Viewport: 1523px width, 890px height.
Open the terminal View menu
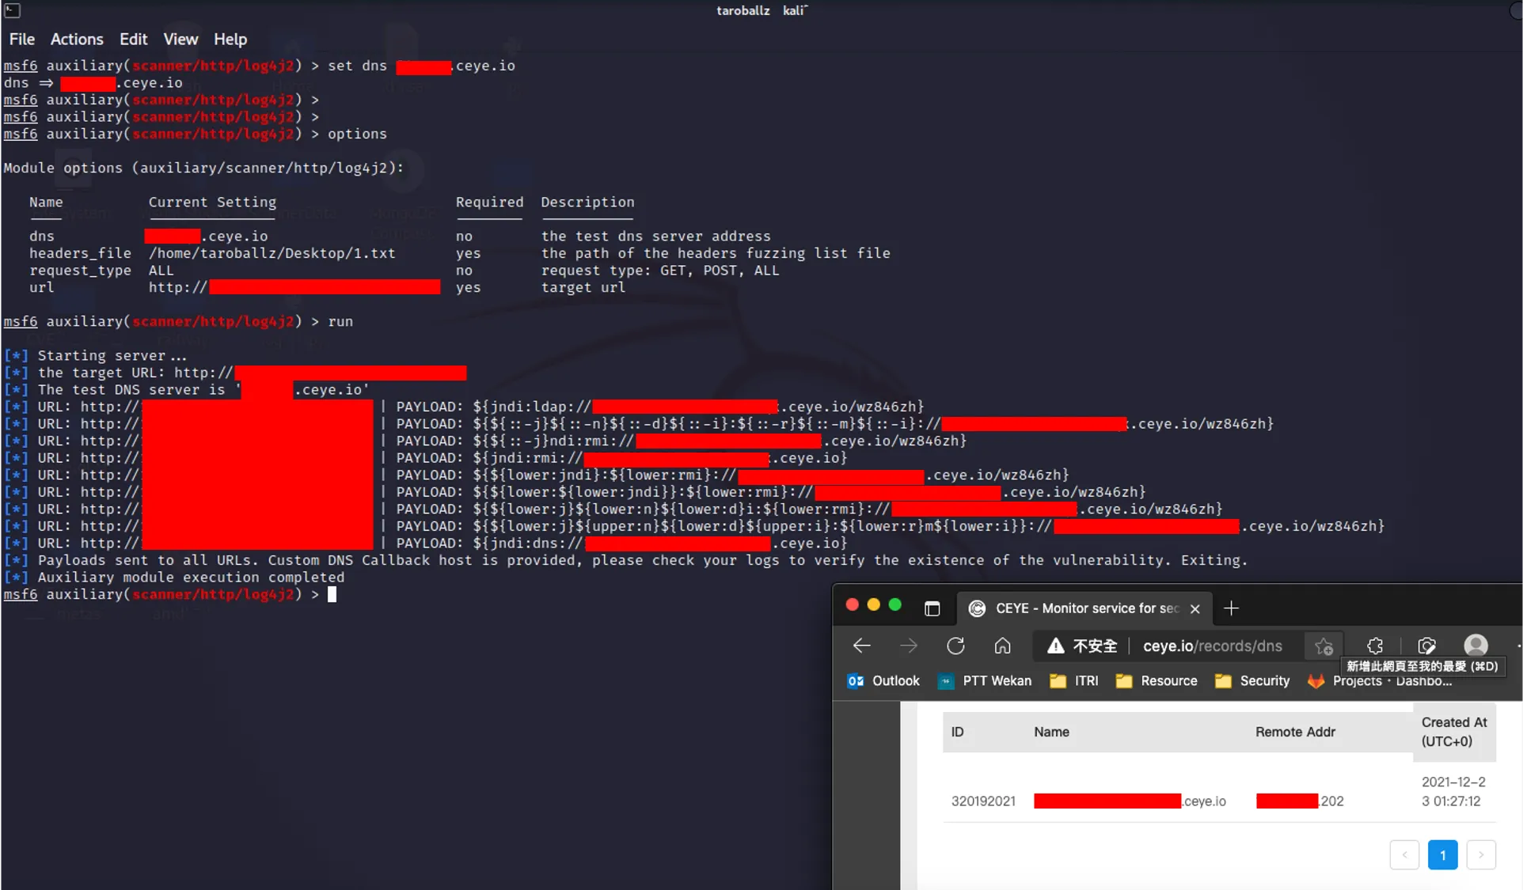(180, 40)
